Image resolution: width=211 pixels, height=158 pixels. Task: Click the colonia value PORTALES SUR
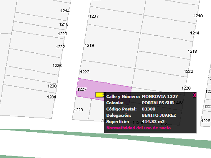tap(158, 103)
